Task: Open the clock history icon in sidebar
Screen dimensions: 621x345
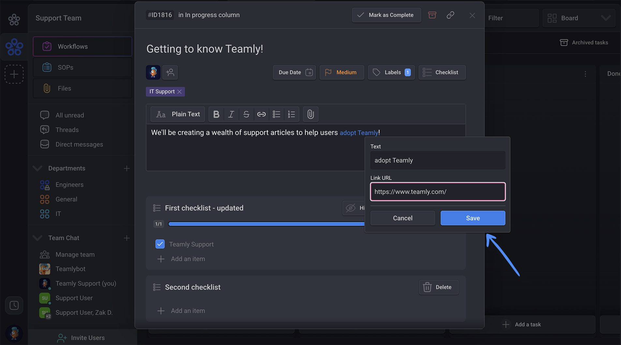Action: coord(14,305)
